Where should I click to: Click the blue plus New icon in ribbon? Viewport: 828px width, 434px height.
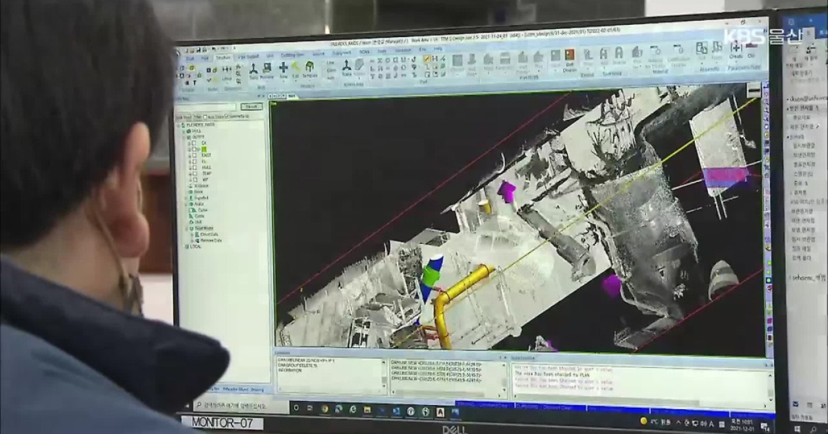[x=284, y=67]
